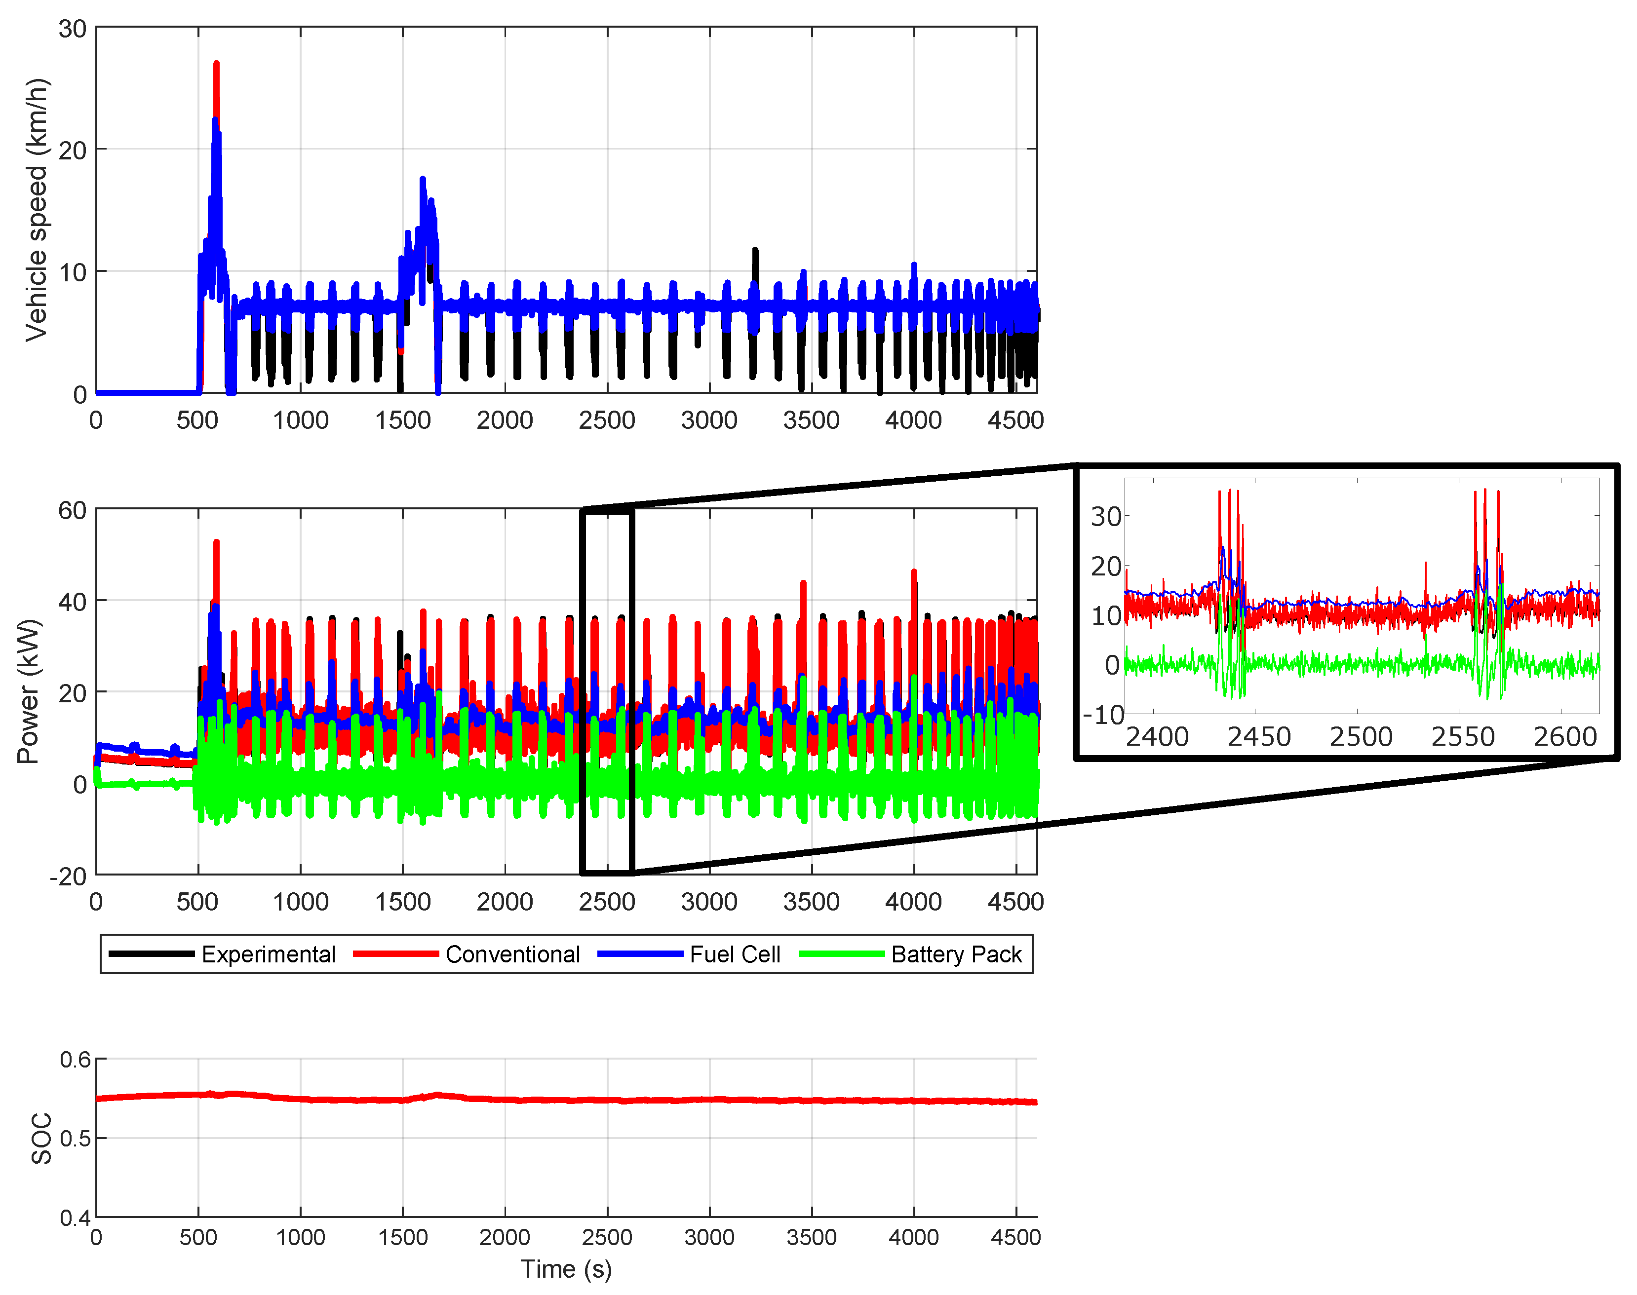The width and height of the screenshot is (1637, 1295).
Task: Select the Fuel Cell legend label text
Action: pyautogui.click(x=735, y=954)
